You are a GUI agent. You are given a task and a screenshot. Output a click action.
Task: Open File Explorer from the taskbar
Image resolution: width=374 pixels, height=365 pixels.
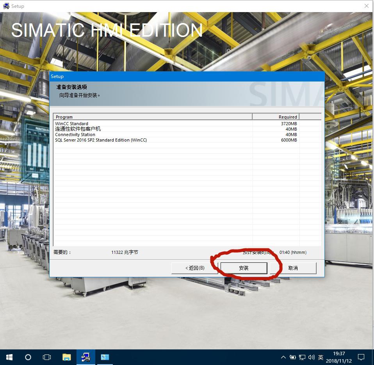66,357
